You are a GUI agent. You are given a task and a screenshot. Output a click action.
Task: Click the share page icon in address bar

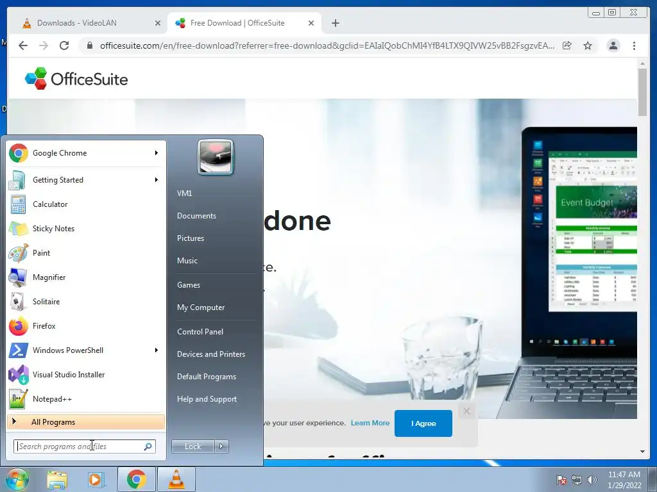[567, 45]
